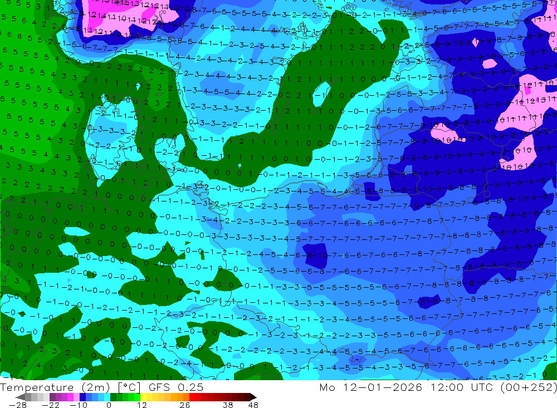Click the "-10" legend value
The height and width of the screenshot is (408, 557).
(x=79, y=405)
